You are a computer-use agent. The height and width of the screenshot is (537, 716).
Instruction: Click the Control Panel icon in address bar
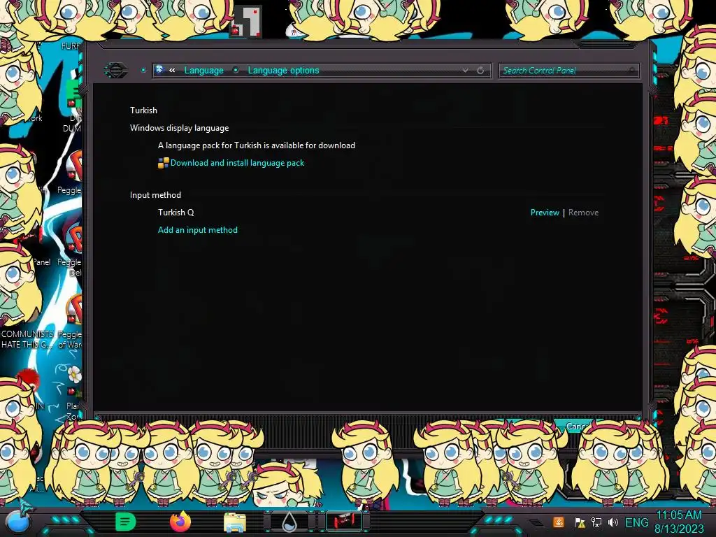[x=160, y=70]
